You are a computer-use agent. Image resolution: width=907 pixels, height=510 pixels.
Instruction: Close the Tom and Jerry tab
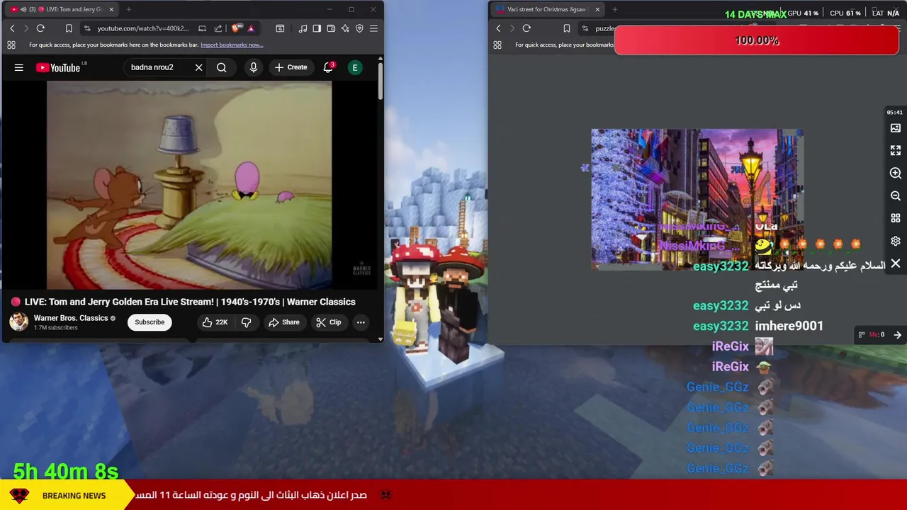[x=111, y=9]
